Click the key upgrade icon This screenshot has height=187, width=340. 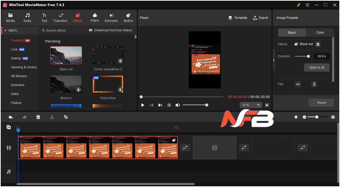(299, 5)
